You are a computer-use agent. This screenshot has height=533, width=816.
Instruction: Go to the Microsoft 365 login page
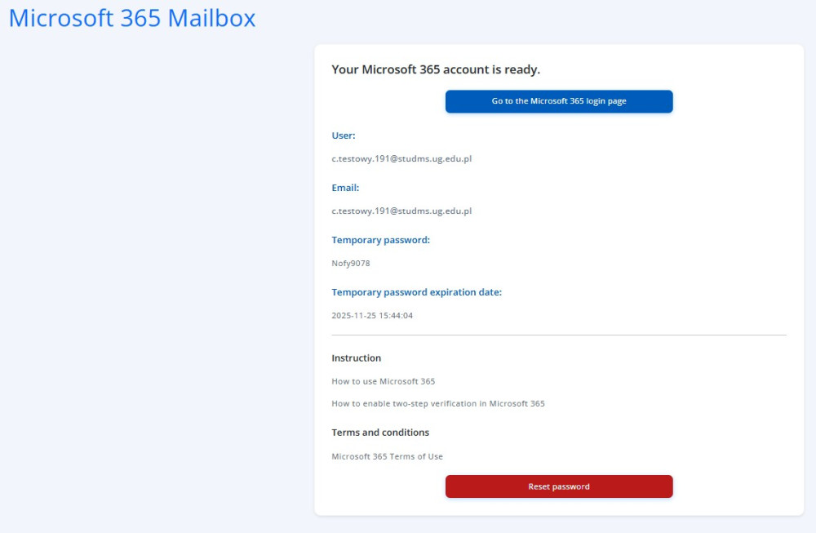point(559,101)
